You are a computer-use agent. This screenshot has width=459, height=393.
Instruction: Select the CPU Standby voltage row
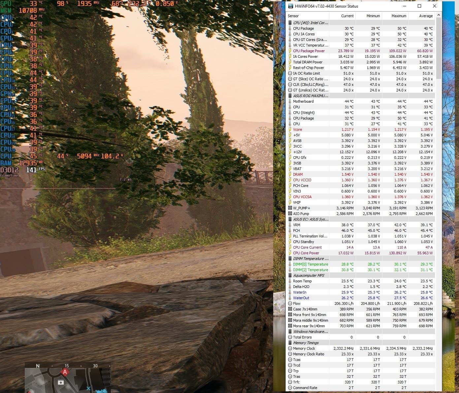(361, 242)
